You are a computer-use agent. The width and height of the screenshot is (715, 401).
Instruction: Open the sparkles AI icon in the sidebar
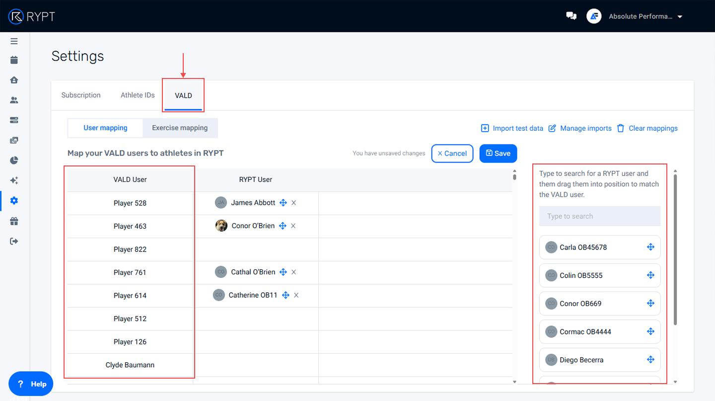14,180
